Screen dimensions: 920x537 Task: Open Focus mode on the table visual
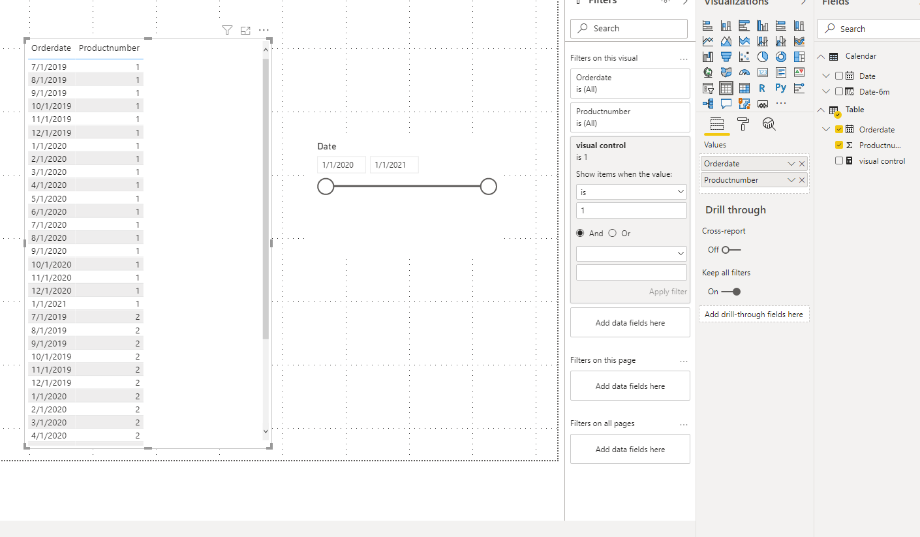click(245, 30)
